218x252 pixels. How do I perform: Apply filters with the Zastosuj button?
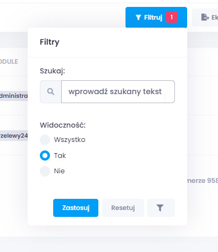coord(76,208)
